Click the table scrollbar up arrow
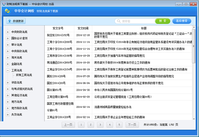This screenshot has height=137, width=199. tap(194, 27)
